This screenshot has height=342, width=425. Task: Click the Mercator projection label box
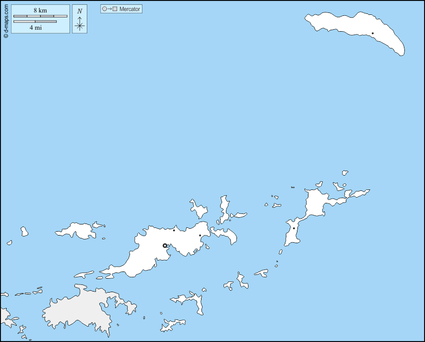tap(121, 9)
